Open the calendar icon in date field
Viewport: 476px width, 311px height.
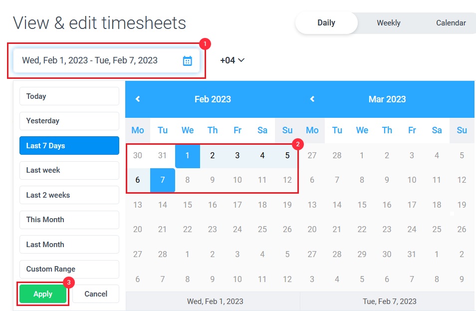pos(187,61)
